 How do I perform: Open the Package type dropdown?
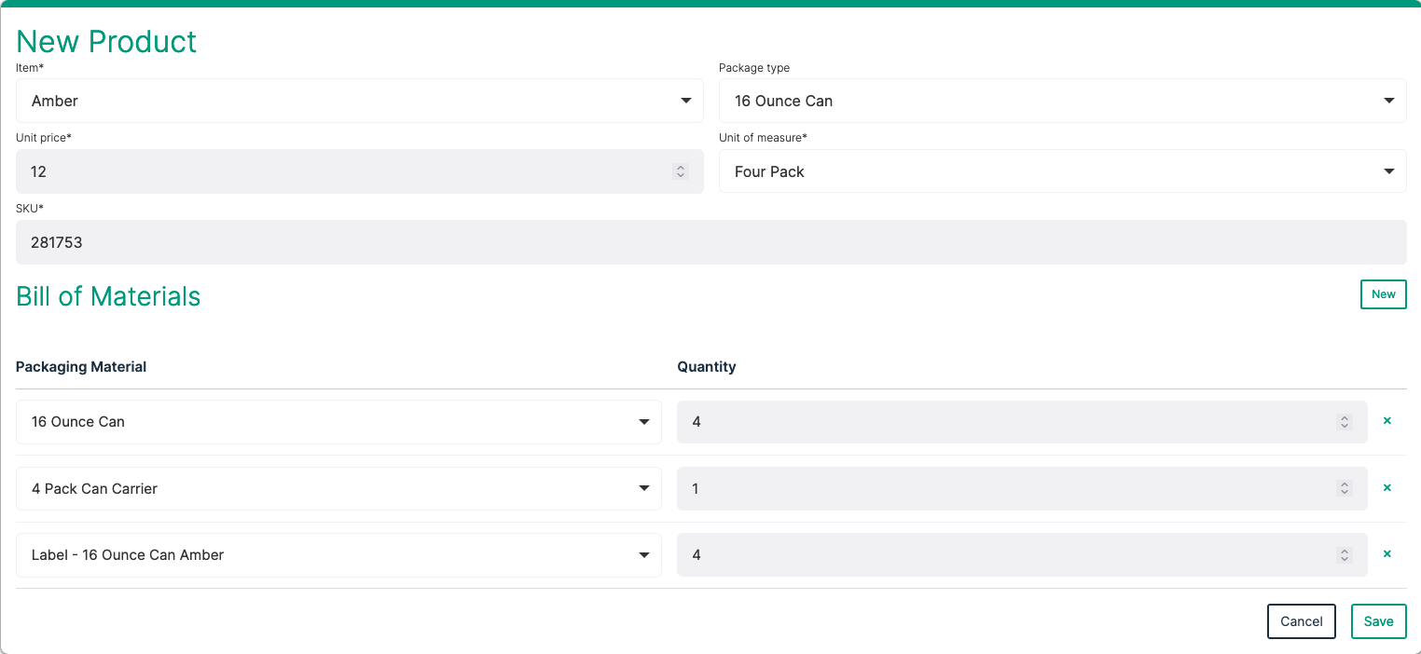tap(1062, 101)
